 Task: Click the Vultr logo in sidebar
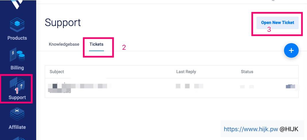pos(17,4)
